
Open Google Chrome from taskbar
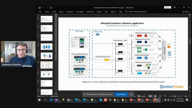pos(70,100)
